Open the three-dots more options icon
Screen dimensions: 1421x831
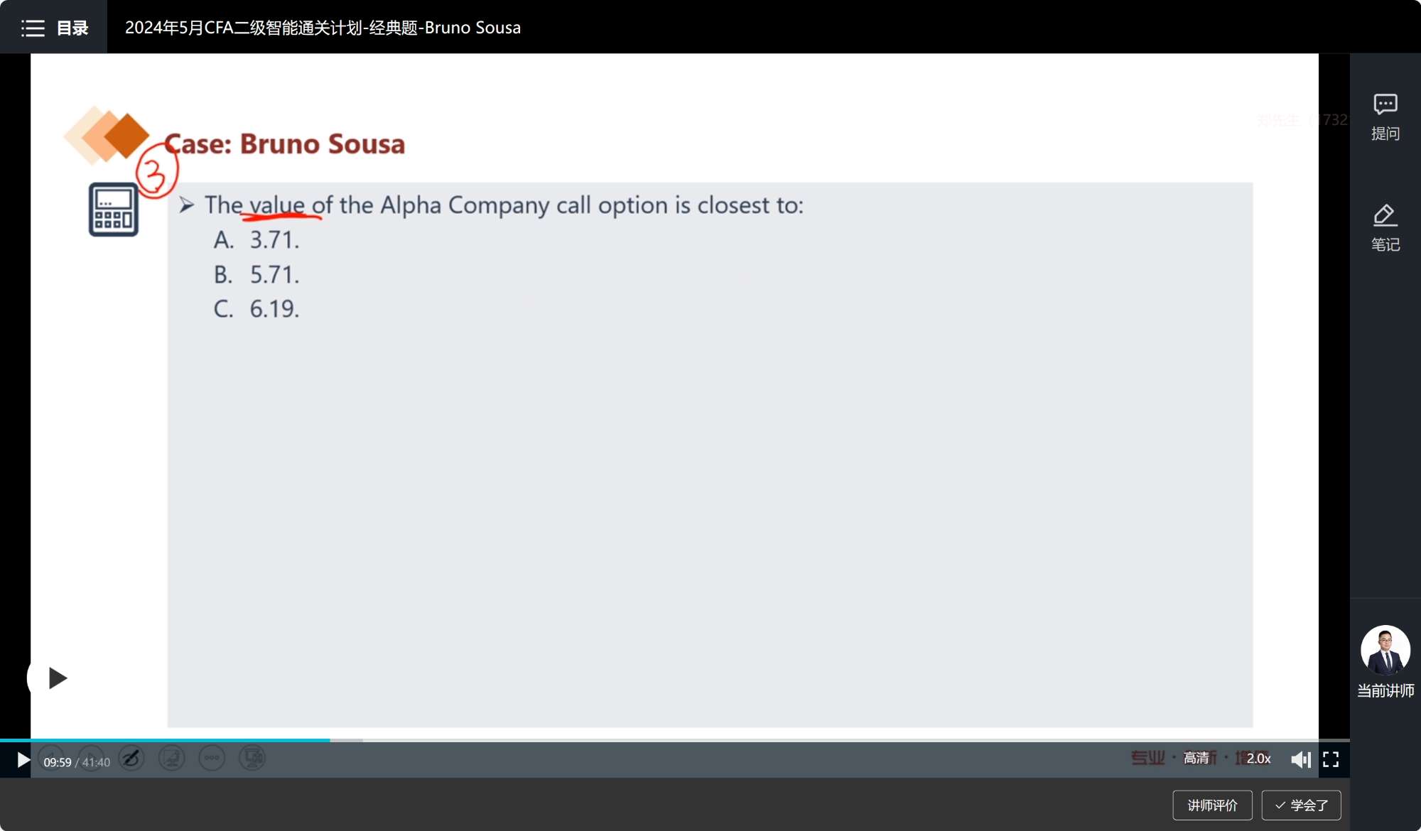pyautogui.click(x=212, y=759)
